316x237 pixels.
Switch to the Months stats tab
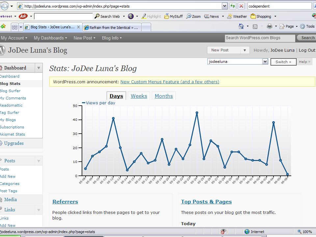coord(164,96)
